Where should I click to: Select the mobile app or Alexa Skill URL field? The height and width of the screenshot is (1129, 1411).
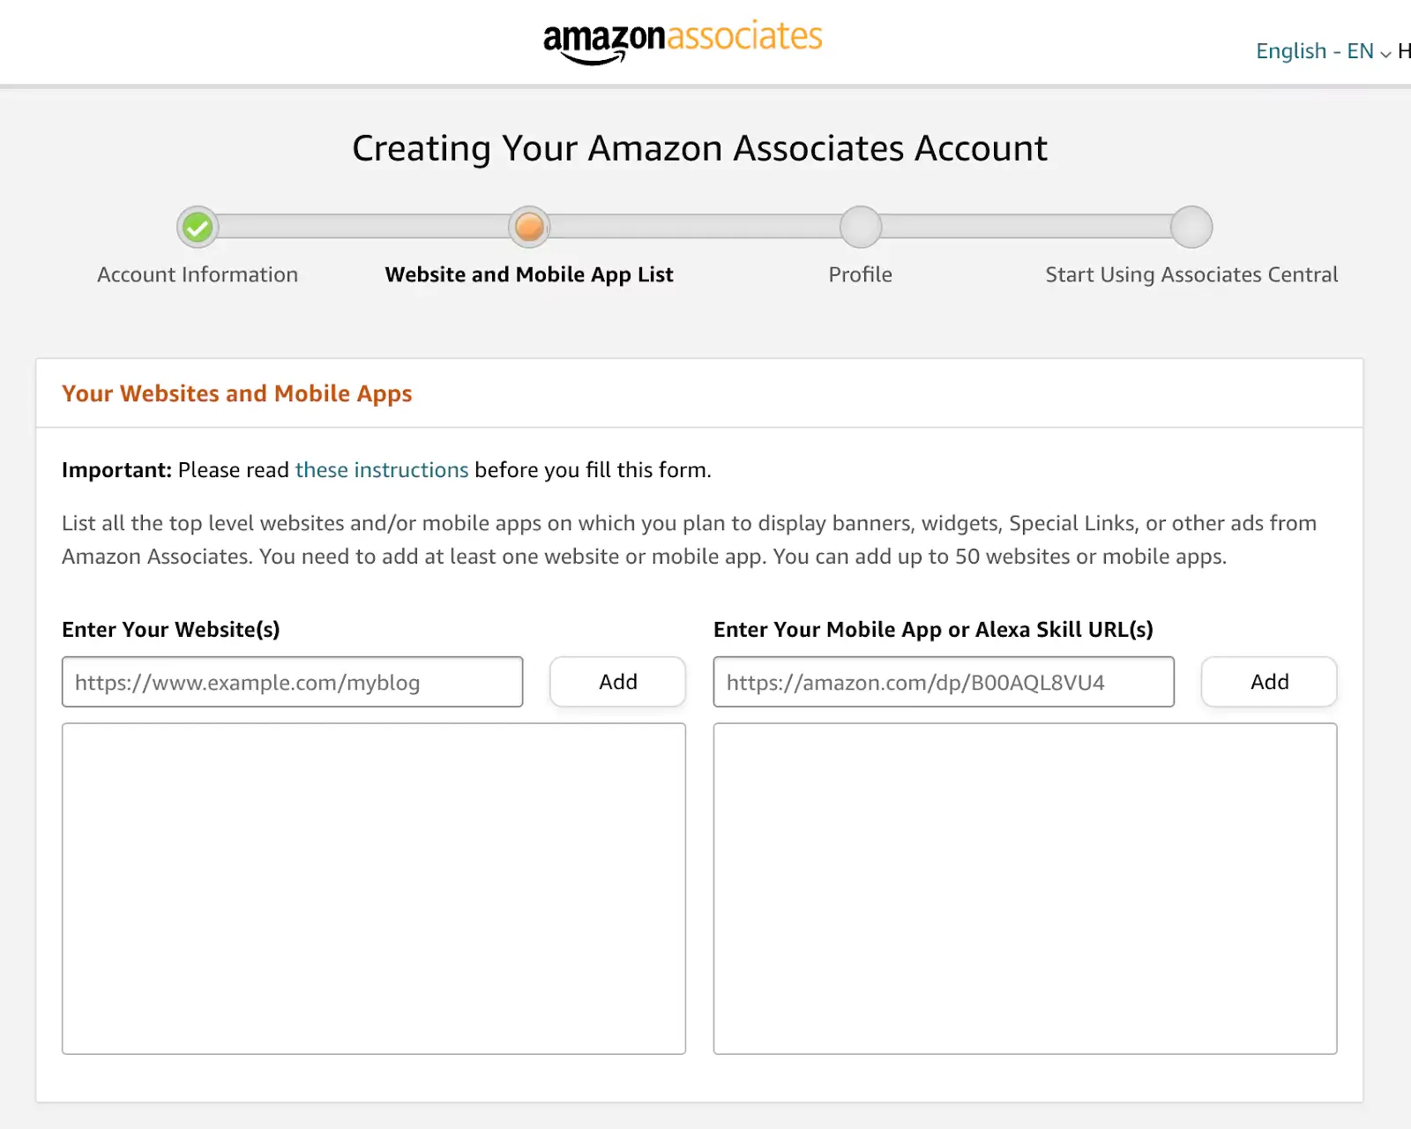(942, 681)
